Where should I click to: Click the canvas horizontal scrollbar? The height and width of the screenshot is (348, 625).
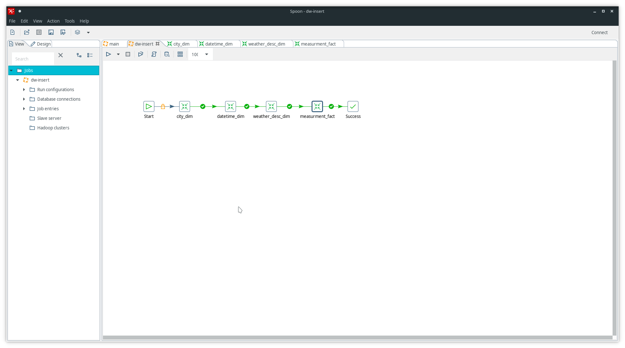pos(357,337)
